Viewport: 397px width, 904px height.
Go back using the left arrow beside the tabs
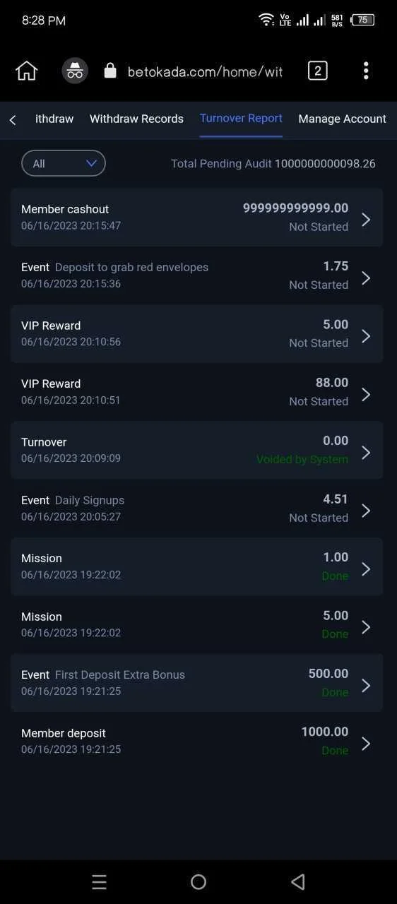(x=13, y=120)
